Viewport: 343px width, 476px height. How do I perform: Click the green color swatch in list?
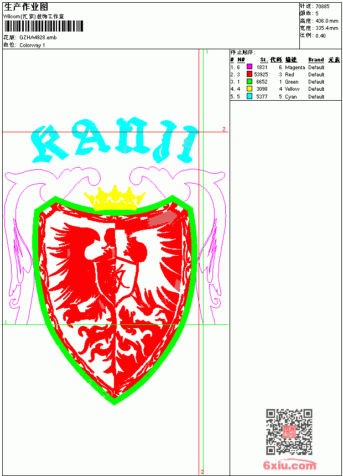(249, 81)
